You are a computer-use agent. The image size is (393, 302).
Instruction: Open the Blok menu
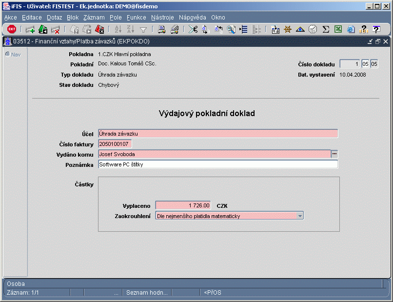(73, 18)
